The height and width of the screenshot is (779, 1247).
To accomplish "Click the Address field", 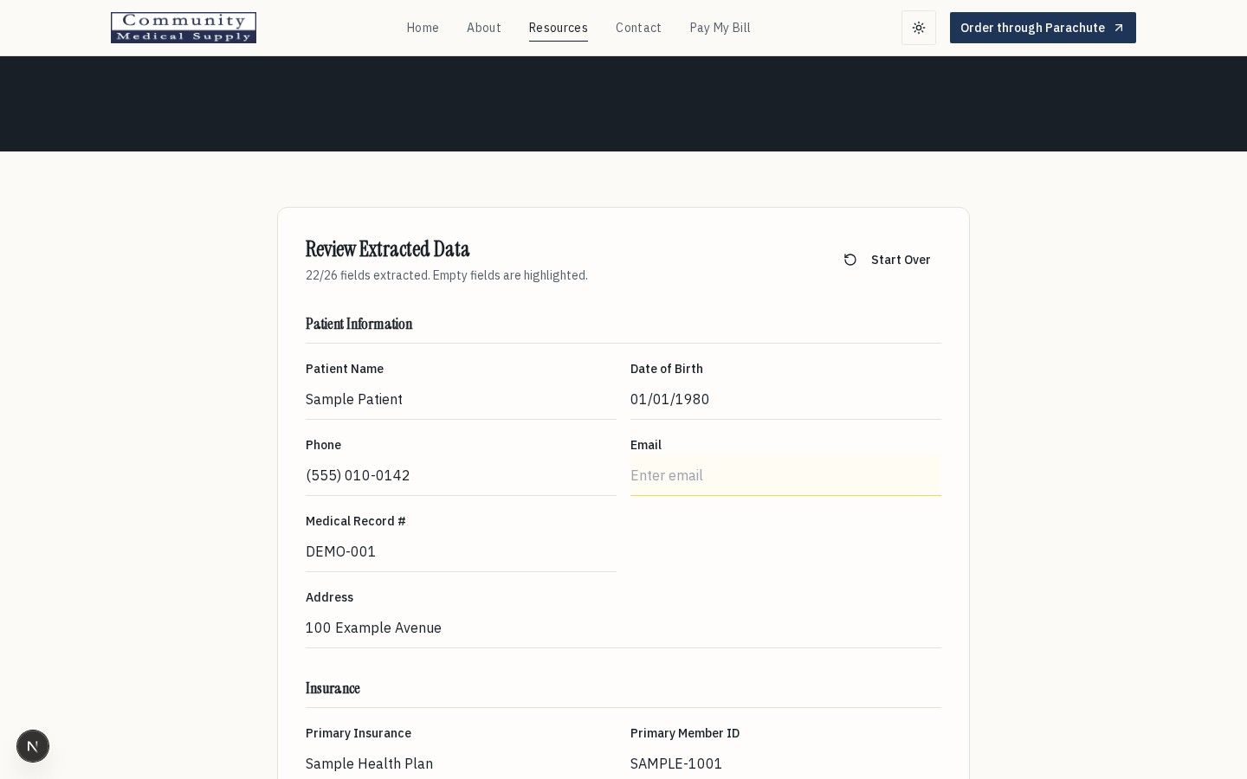I will (623, 628).
